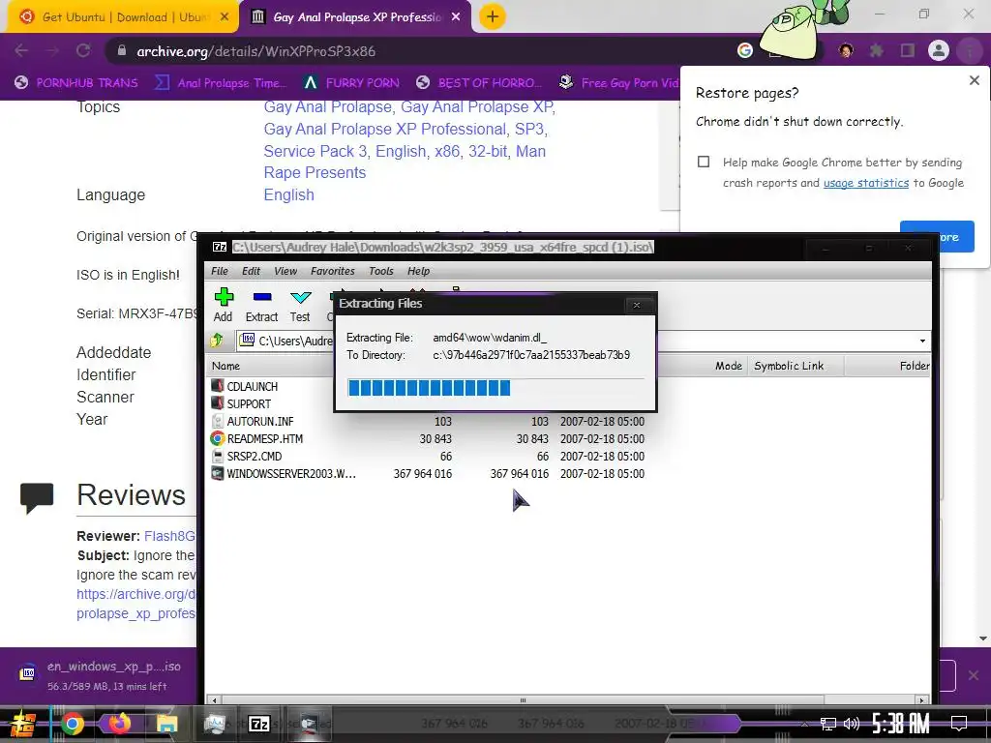Screen dimensions: 991x743
Task: Launch Firefox from the taskbar
Action: [x=119, y=724]
